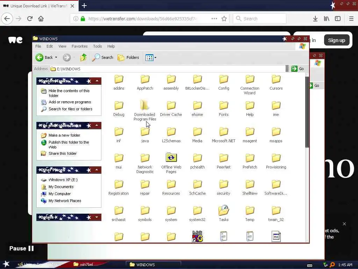Click Make a new folder
Image resolution: width=358 pixels, height=269 pixels.
pos(64,135)
